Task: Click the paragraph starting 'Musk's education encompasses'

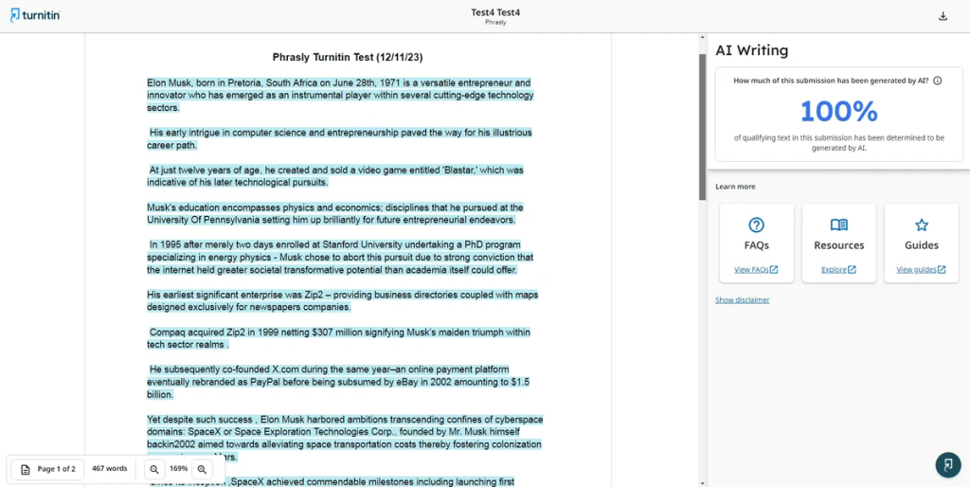Action: (335, 213)
